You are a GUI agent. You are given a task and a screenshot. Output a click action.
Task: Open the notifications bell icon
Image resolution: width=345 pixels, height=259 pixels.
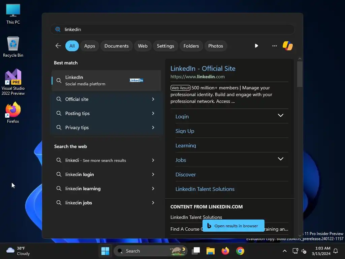tap(336, 251)
